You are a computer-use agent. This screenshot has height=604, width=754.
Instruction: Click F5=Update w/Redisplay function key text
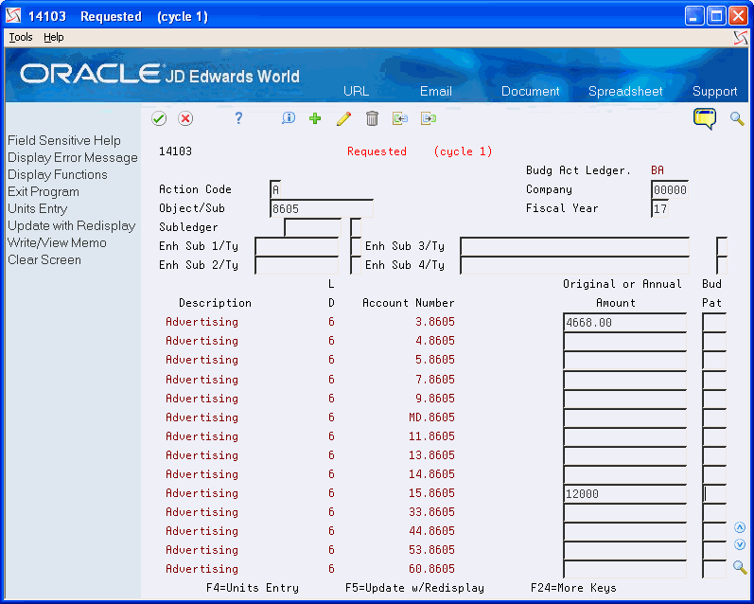coord(414,588)
